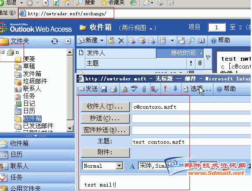Image resolution: width=252 pixels, height=191 pixels.
Task: Click the folder list scrollbar down arrow
Action: click(x=70, y=128)
